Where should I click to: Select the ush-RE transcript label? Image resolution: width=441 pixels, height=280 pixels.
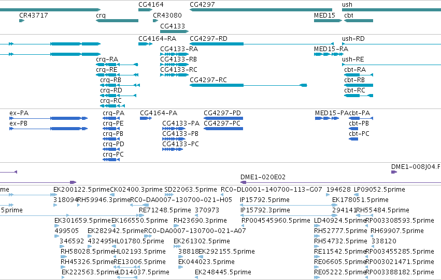pos(353,59)
